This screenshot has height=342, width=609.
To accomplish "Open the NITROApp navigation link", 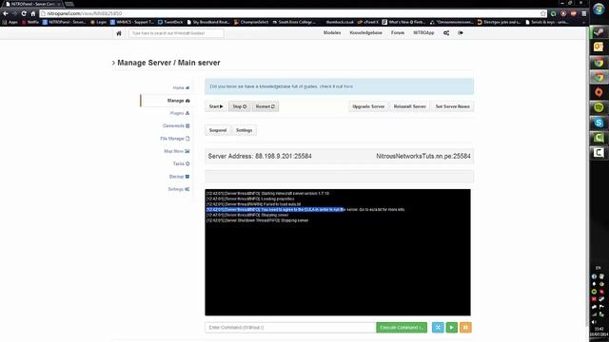I will 423,33.
